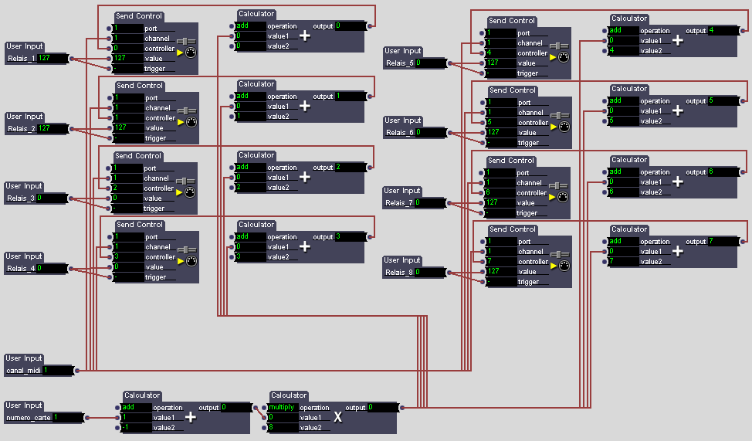Click trigger input port on Send Control controller 2

pos(107,209)
